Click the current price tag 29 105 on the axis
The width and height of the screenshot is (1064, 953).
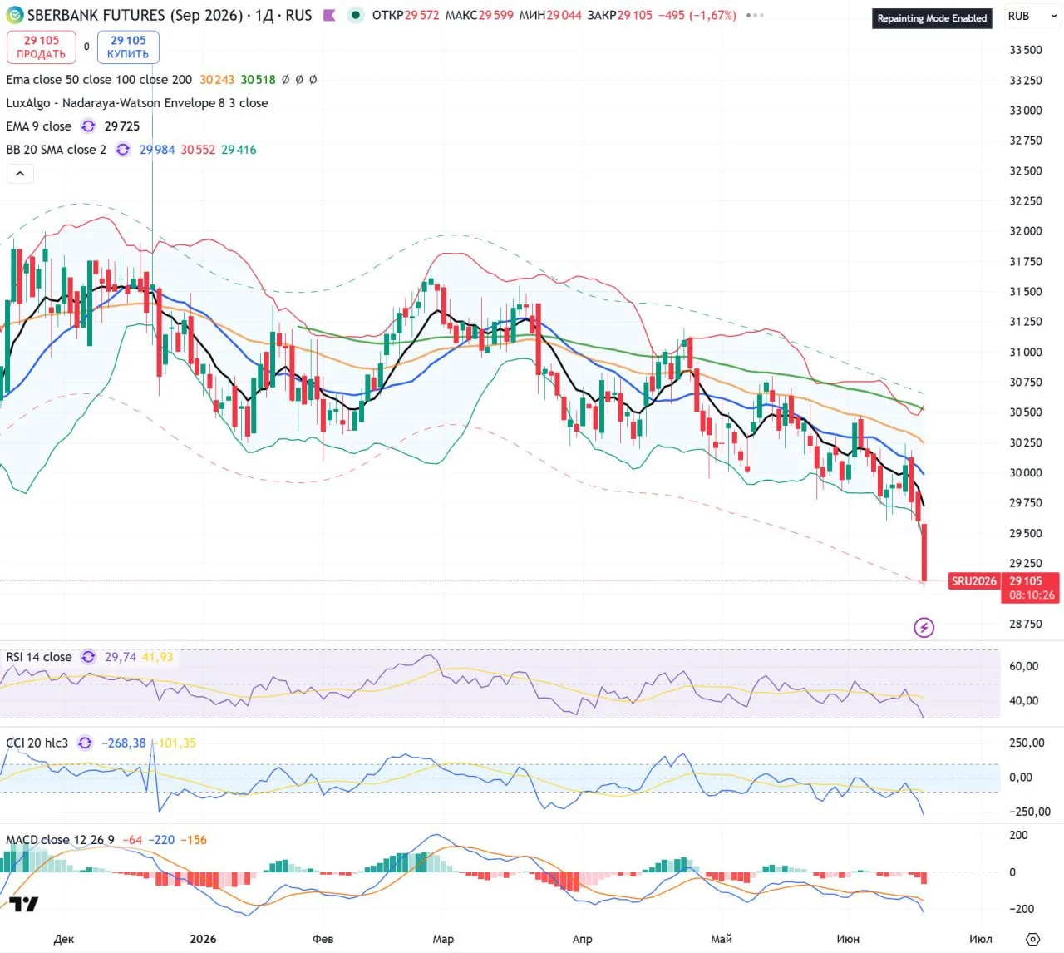click(1025, 581)
